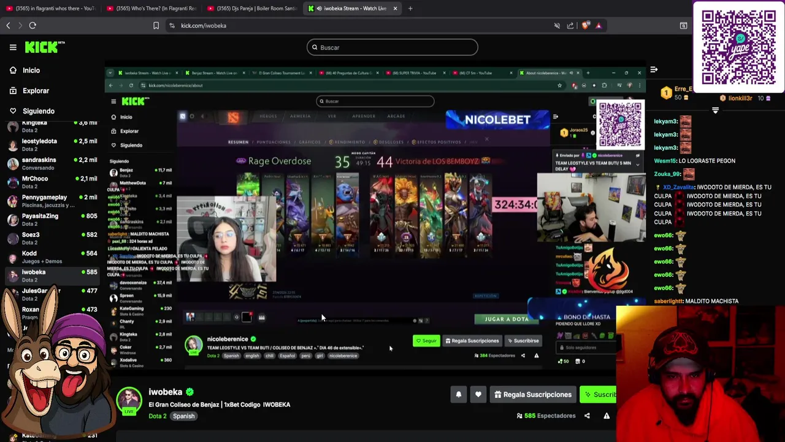Click chat user saberlight
This screenshot has width=785, height=442.
(668, 301)
